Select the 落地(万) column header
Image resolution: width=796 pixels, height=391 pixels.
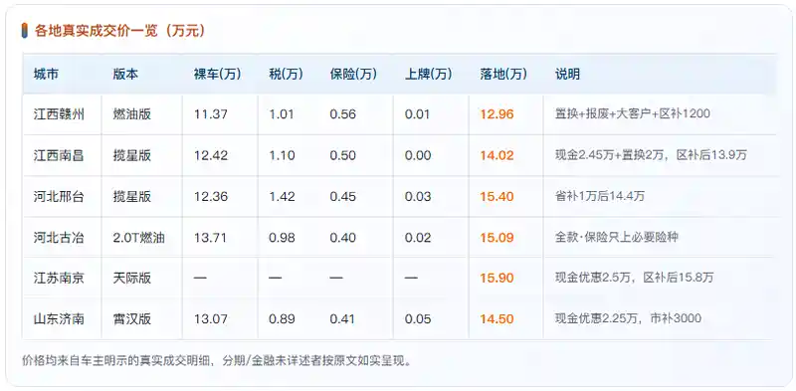503,75
